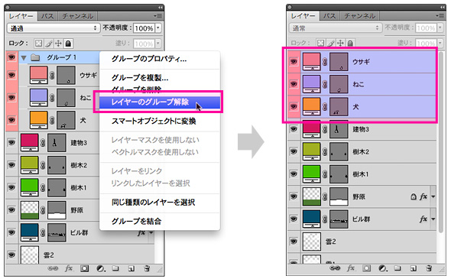Viewport: 451px width, 279px height.
Task: Collapse left panel via double-arrow
Action: (161, 8)
